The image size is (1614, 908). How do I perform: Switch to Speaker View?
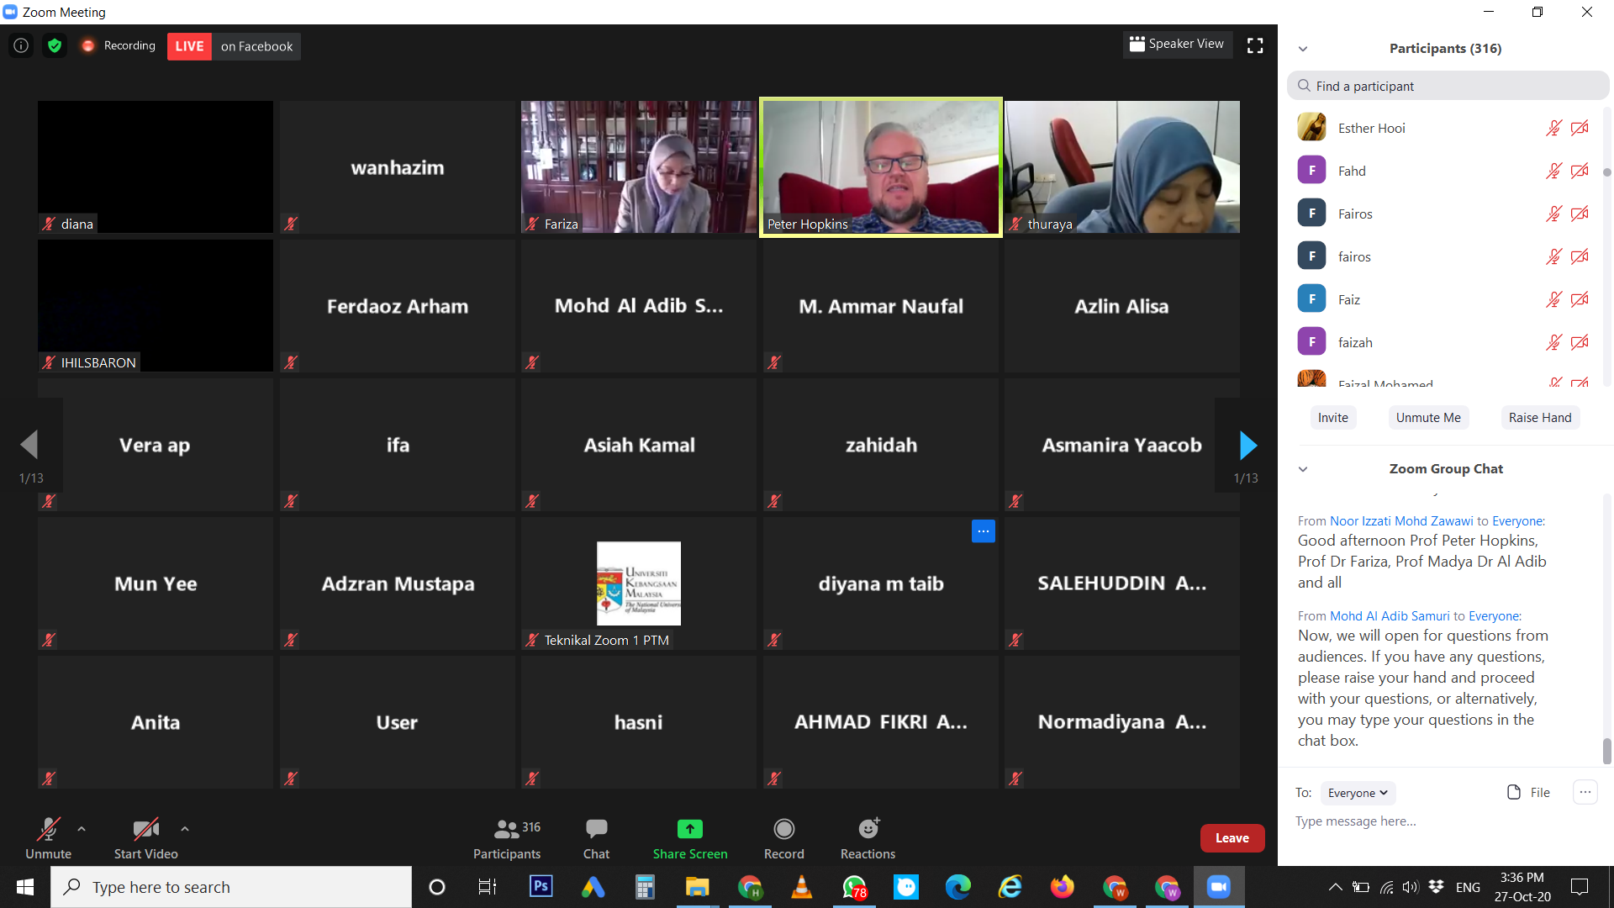[x=1177, y=44]
